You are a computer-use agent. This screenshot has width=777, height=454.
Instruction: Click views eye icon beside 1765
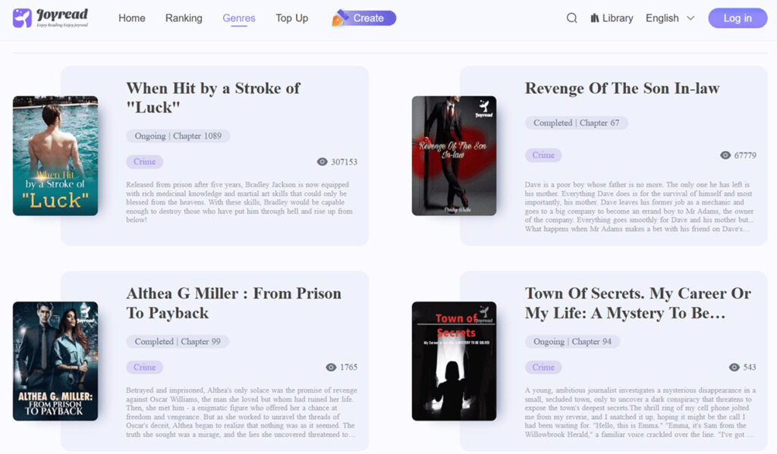click(331, 368)
